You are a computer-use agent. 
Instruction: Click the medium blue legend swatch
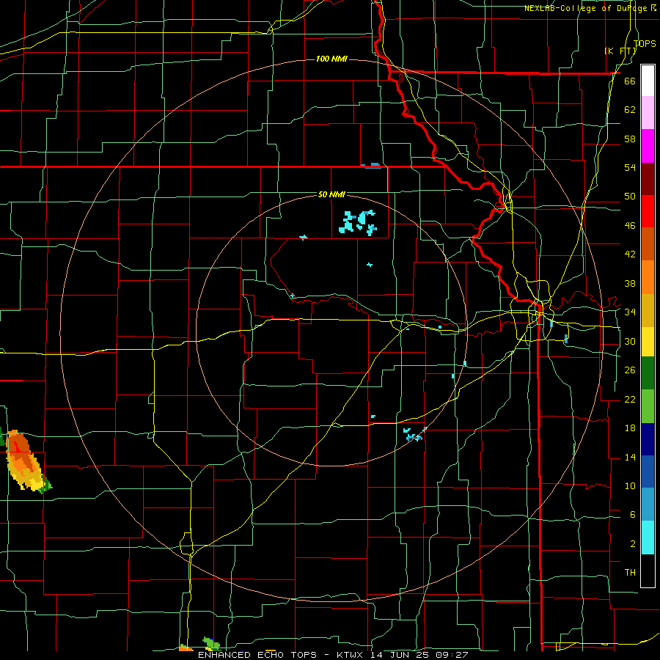(648, 472)
